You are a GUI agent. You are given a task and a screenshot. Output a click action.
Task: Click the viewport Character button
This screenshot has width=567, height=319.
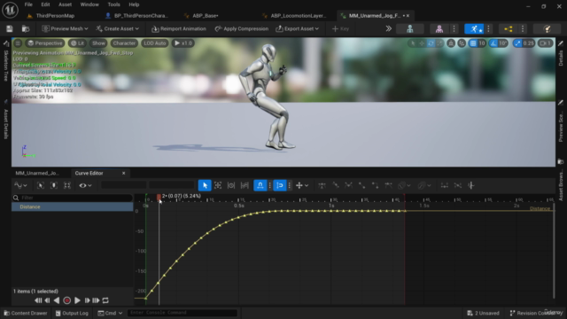coord(124,43)
